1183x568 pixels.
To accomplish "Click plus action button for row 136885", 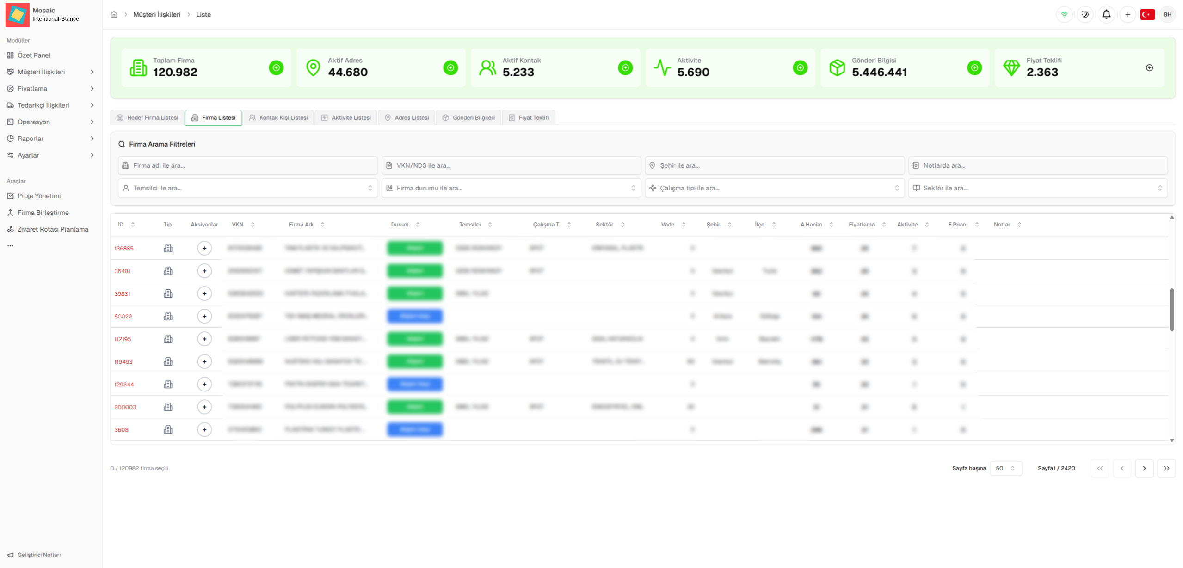I will pos(204,248).
